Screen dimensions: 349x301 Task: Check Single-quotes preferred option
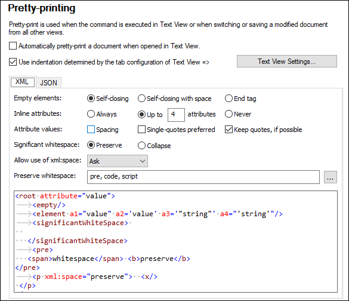[x=141, y=130]
